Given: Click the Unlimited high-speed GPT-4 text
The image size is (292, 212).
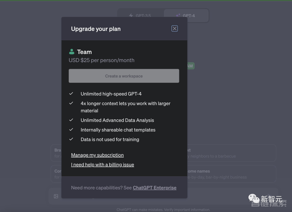Looking at the screenshot, I should click(111, 94).
